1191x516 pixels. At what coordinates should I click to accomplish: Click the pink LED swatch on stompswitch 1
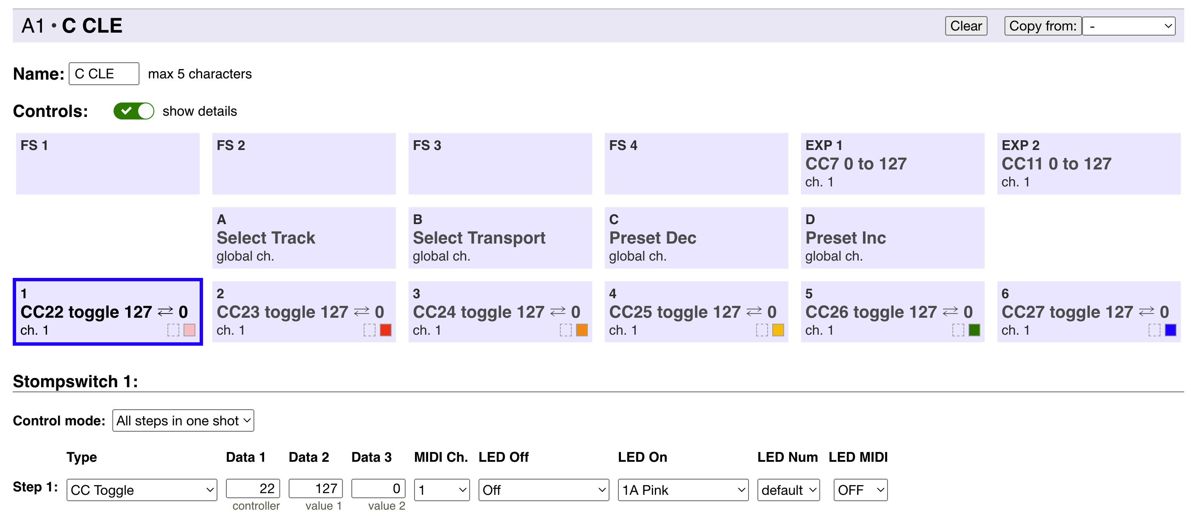(189, 330)
